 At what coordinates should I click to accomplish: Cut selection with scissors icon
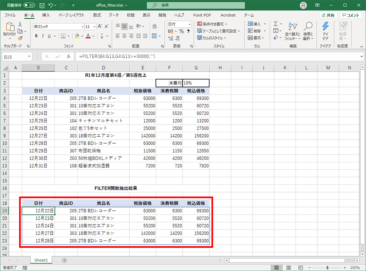[x=20, y=24]
